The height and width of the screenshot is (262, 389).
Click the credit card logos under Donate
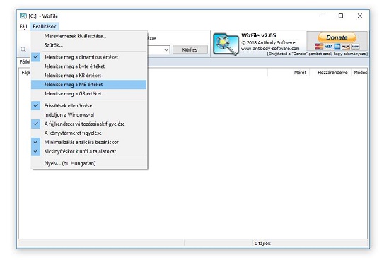coord(337,47)
